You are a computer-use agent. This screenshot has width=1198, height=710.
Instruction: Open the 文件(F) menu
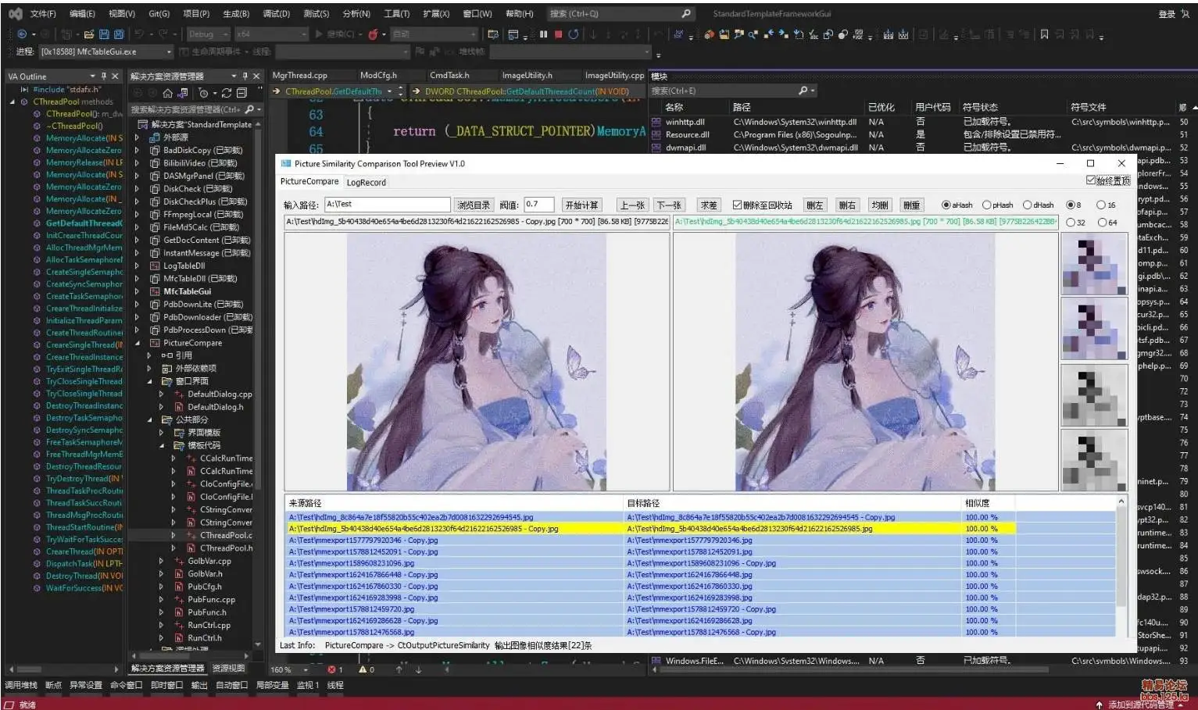43,13
